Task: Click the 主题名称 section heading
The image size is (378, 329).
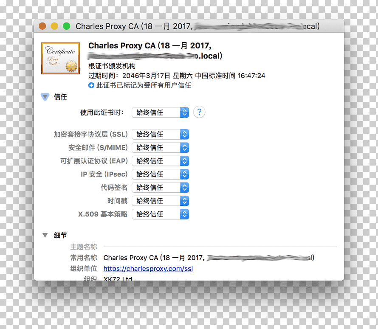Action: [x=83, y=247]
